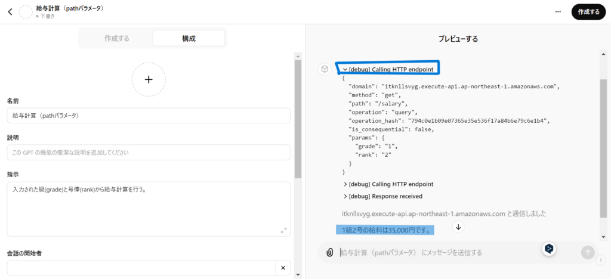The height and width of the screenshot is (279, 611).
Task: Click the blue hexagon extension icon
Action: [550, 249]
